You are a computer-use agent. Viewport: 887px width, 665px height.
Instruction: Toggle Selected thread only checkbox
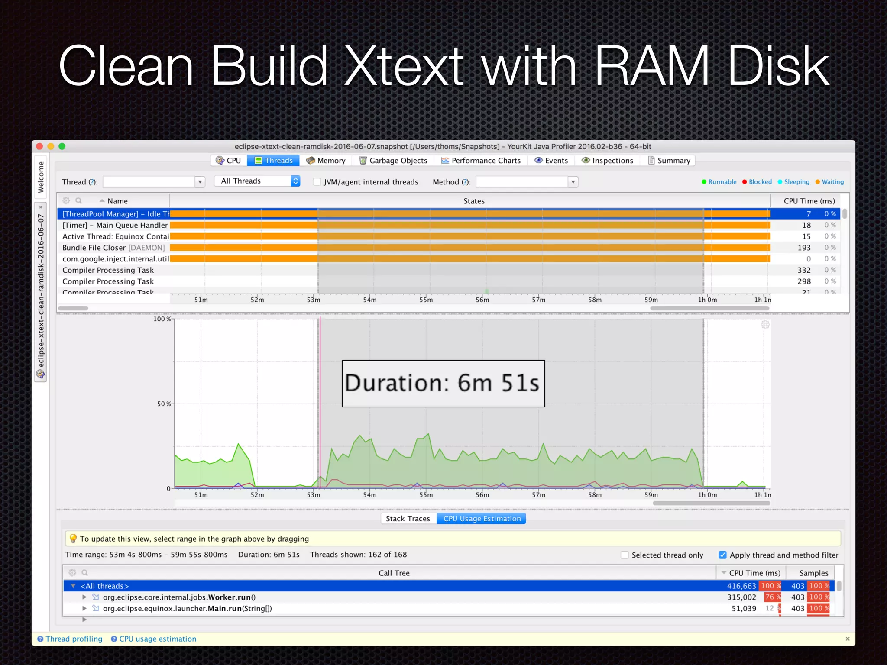tap(625, 555)
